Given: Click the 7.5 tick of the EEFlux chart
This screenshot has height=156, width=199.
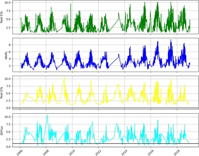Looking at the screenshot, I should (9, 124).
